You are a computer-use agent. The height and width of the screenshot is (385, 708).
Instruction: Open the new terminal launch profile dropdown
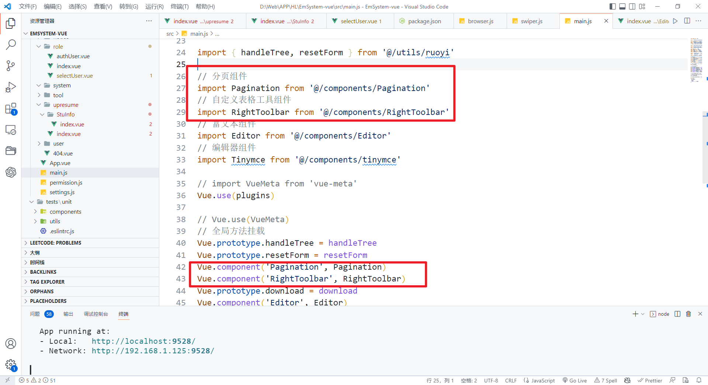tap(643, 314)
